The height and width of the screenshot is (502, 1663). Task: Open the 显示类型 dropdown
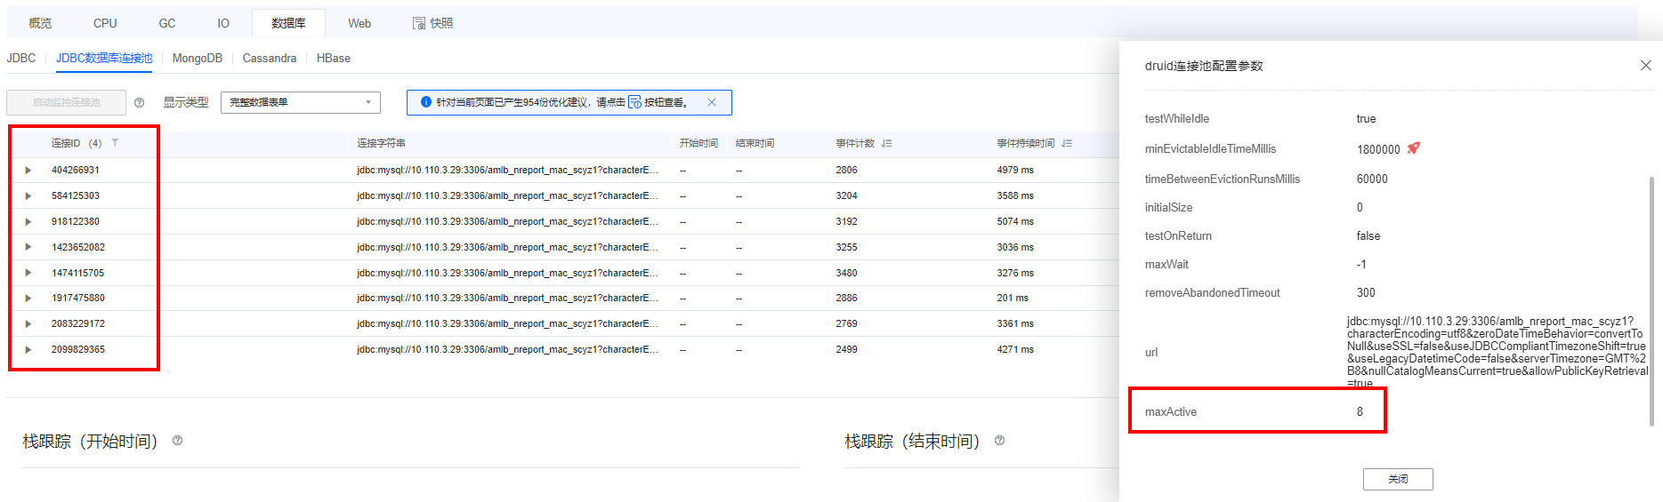pyautogui.click(x=300, y=102)
